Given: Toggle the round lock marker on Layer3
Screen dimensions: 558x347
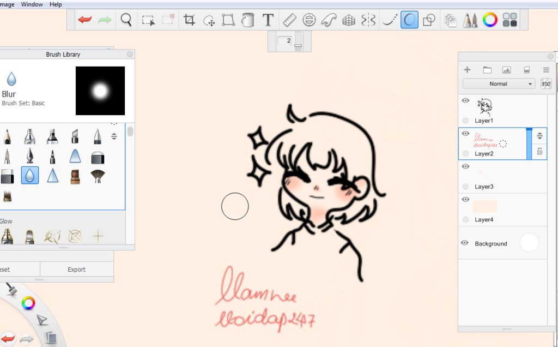Looking at the screenshot, I should (x=465, y=187).
